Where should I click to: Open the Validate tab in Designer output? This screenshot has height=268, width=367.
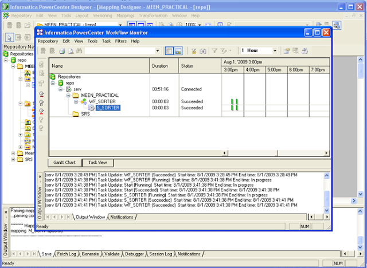(112, 254)
